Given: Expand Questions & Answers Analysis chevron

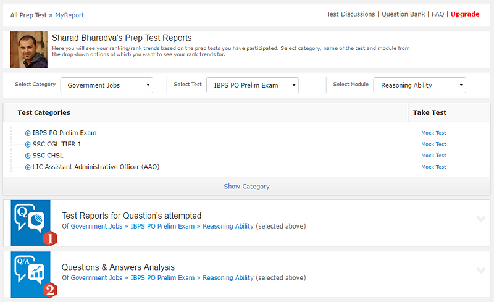Looking at the screenshot, I should pyautogui.click(x=481, y=270).
